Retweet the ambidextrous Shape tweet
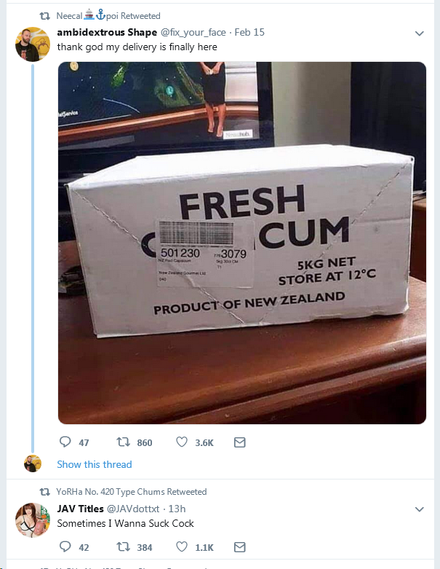The width and height of the screenshot is (440, 569). click(x=123, y=442)
